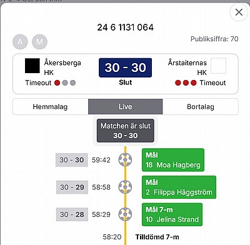Click the 30 - 29 score marker
Image resolution: width=250 pixels, height=245 pixels.
pos(72,187)
